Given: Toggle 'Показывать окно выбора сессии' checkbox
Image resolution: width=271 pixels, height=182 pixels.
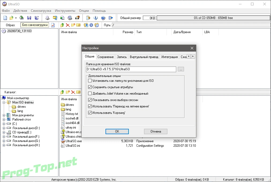Looking at the screenshot, I should (90, 100).
